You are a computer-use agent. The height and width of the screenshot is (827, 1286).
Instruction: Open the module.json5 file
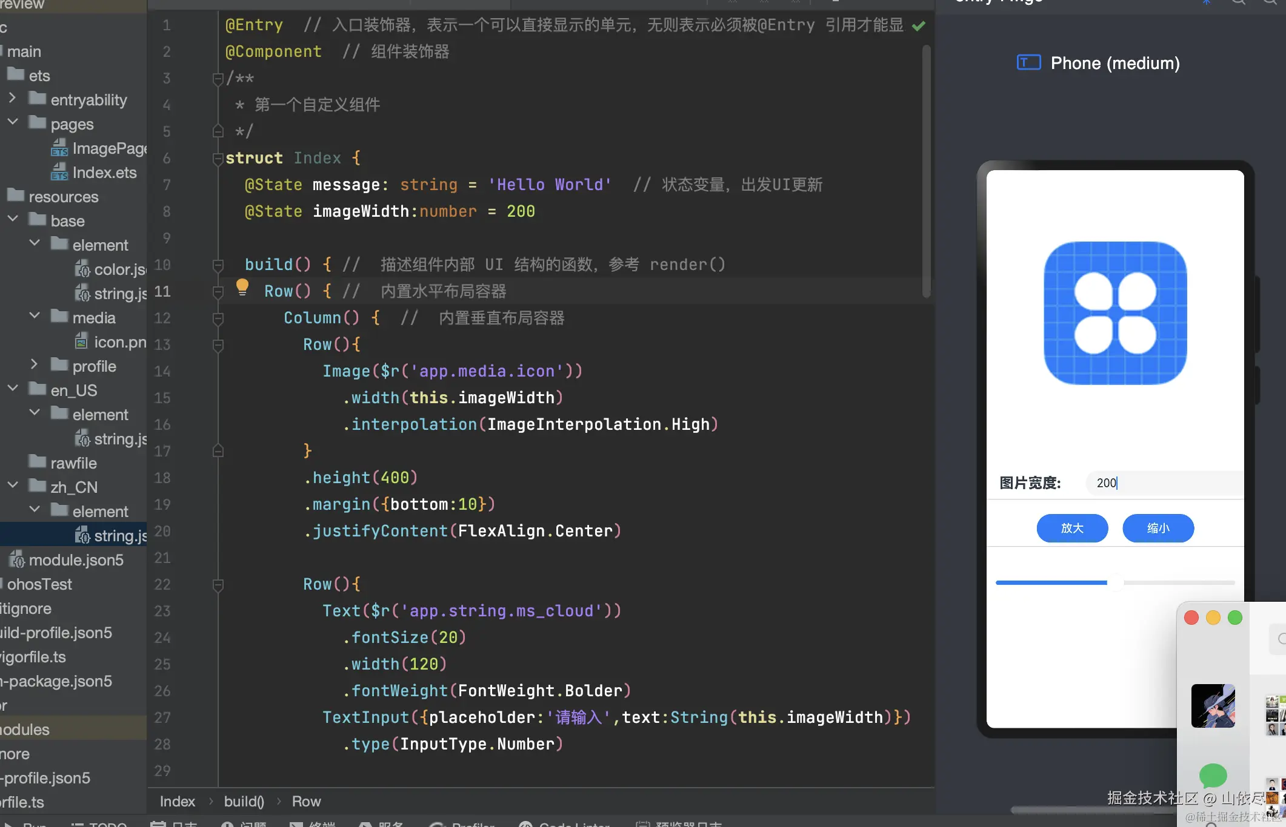point(76,560)
